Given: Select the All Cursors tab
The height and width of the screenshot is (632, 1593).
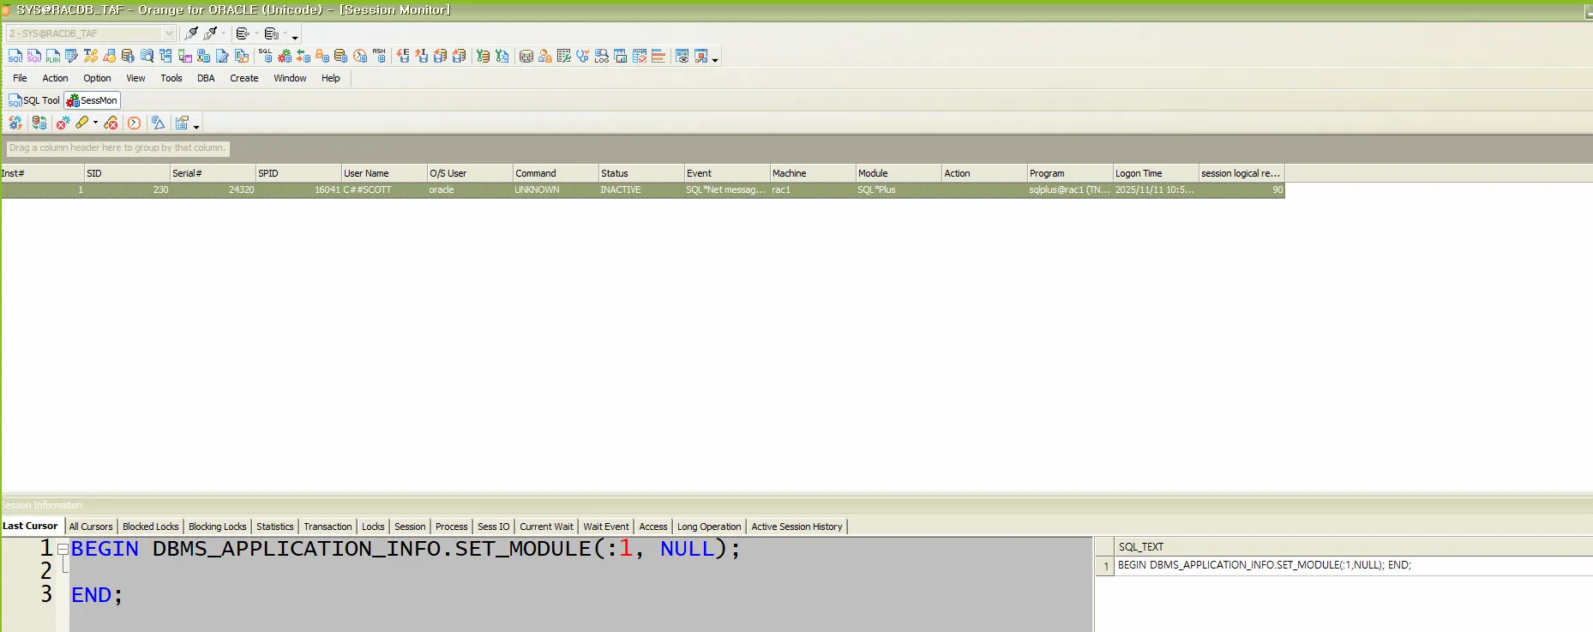Looking at the screenshot, I should pos(91,527).
